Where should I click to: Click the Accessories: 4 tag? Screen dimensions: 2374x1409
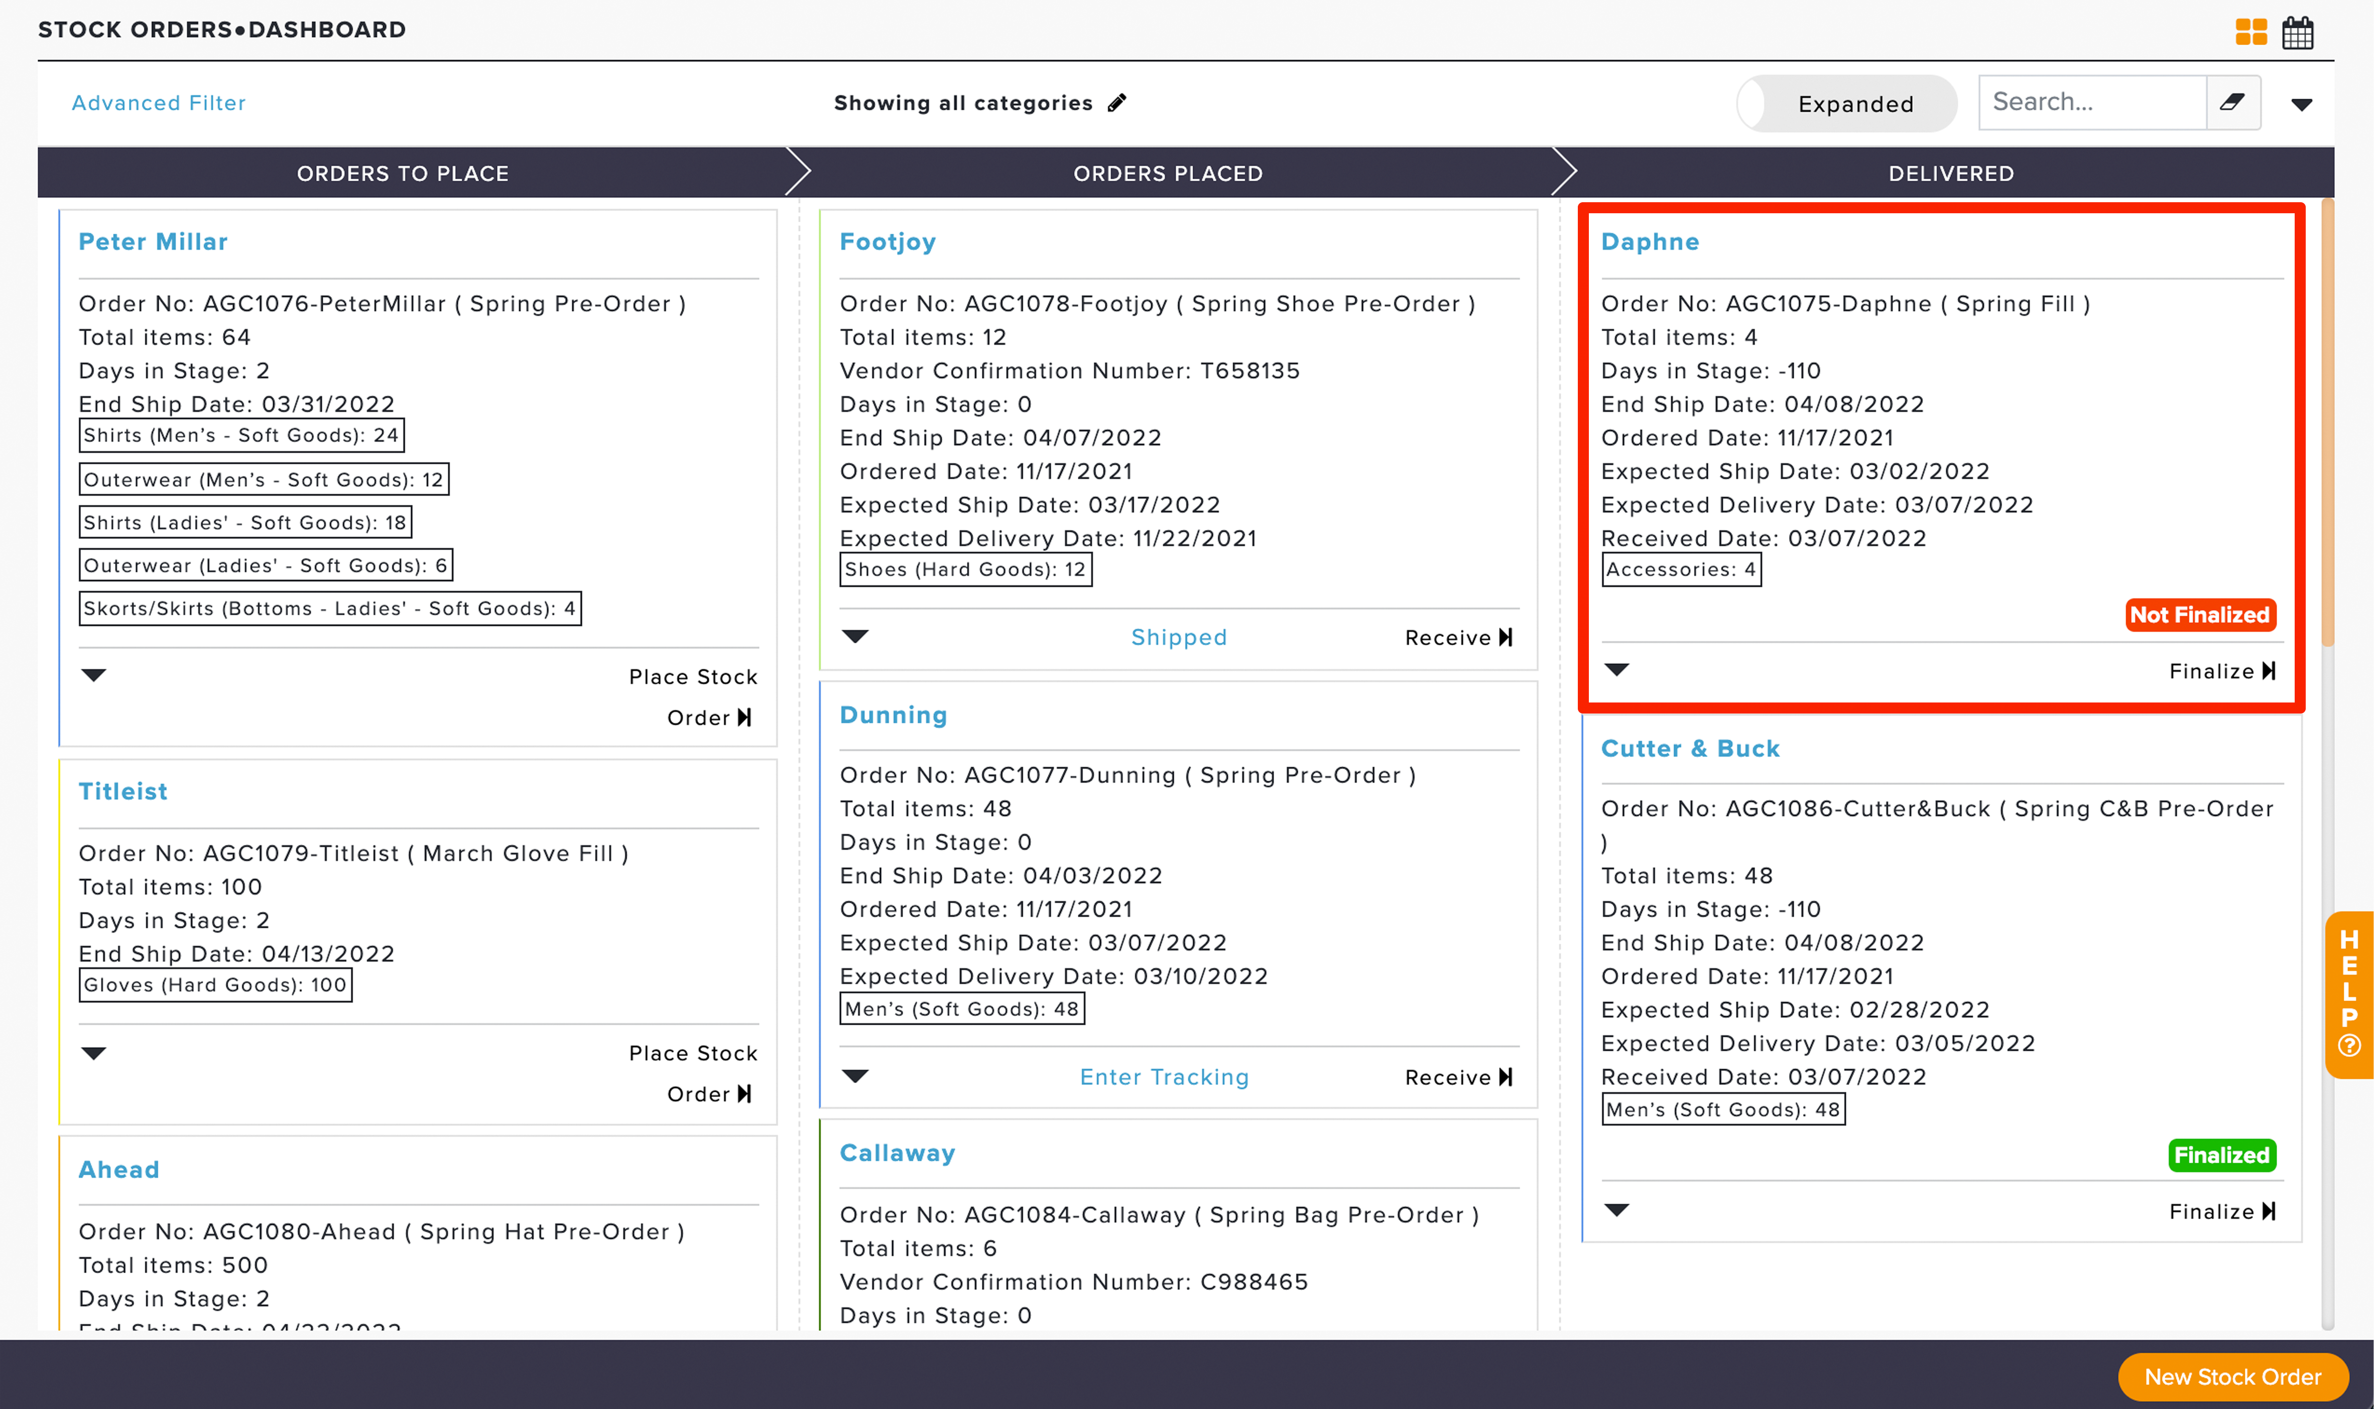point(1681,569)
